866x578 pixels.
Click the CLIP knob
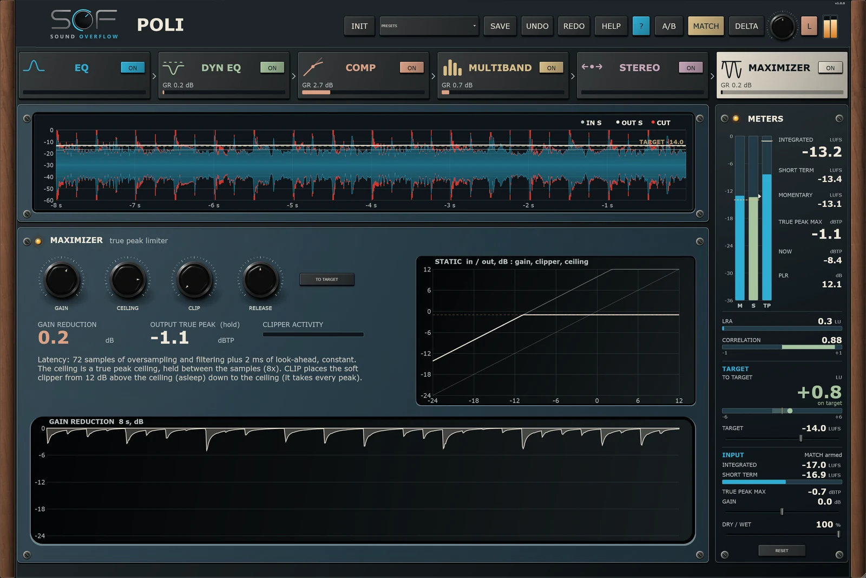pyautogui.click(x=194, y=280)
